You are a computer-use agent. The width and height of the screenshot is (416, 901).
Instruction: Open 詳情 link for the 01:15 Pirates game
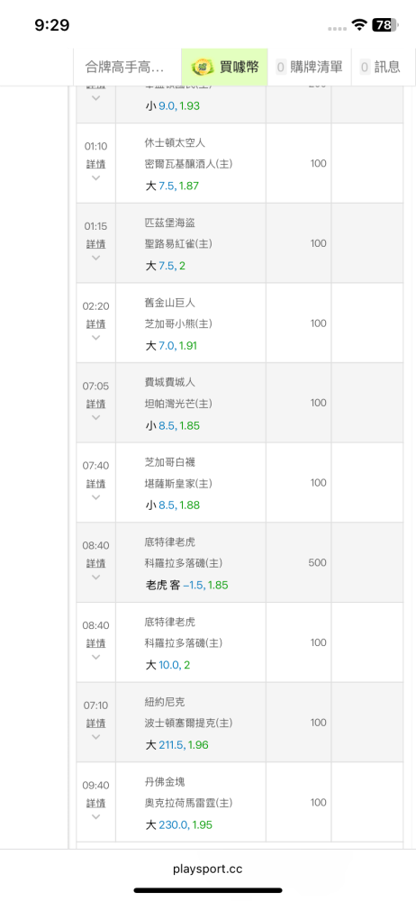coord(96,244)
